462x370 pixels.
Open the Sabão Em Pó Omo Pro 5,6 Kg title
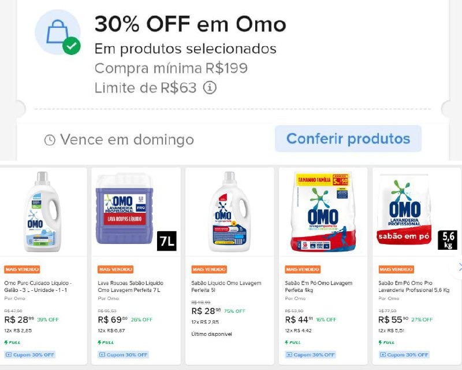click(413, 287)
